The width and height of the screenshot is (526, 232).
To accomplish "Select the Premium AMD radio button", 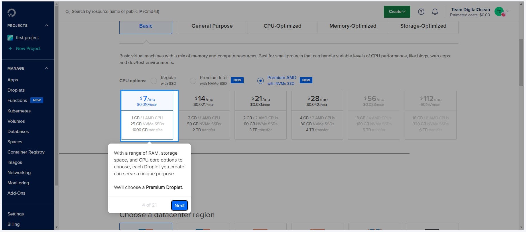I will coord(260,81).
